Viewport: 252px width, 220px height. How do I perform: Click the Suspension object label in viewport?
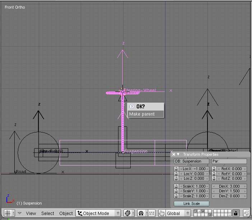click(x=136, y=151)
